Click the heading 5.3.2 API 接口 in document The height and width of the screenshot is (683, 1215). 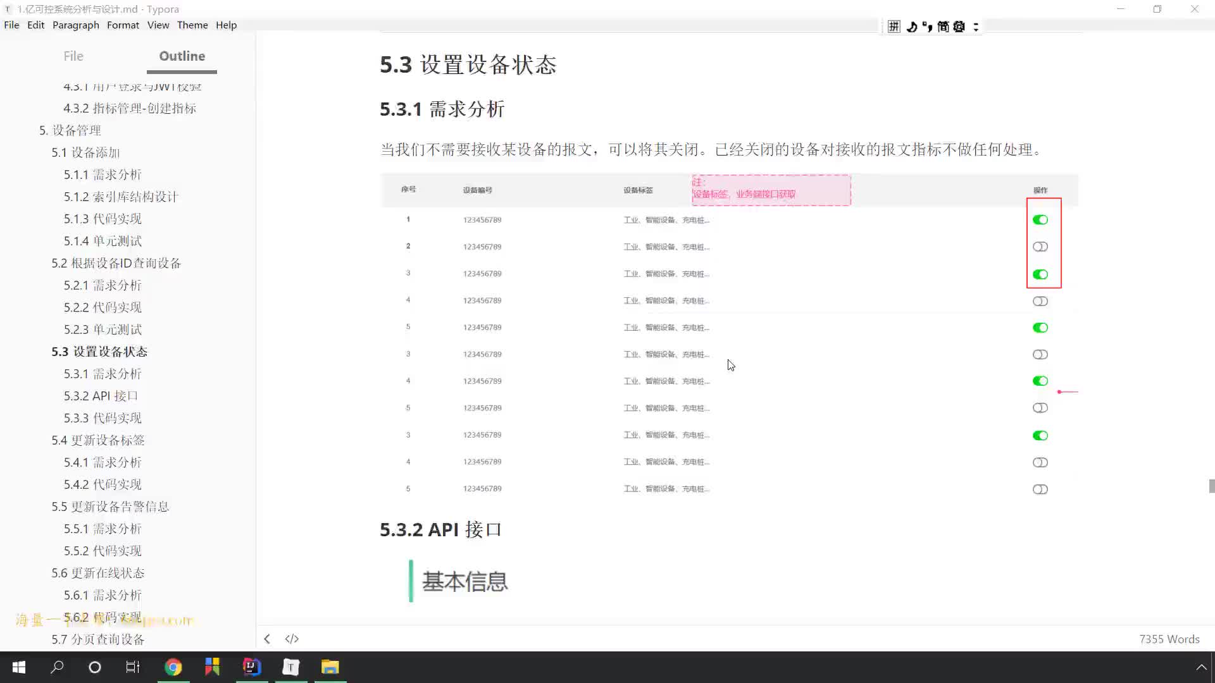click(441, 529)
